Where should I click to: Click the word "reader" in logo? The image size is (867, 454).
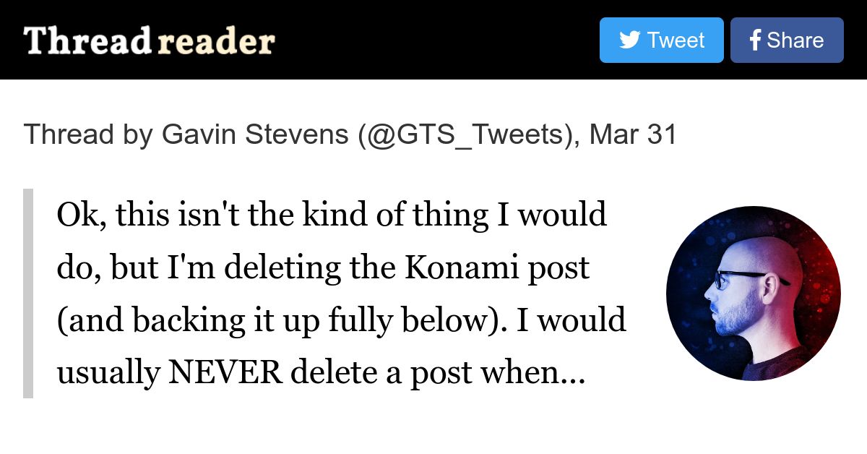(x=216, y=41)
